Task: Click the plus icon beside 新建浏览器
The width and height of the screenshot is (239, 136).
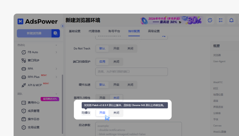Action: tap(55, 33)
